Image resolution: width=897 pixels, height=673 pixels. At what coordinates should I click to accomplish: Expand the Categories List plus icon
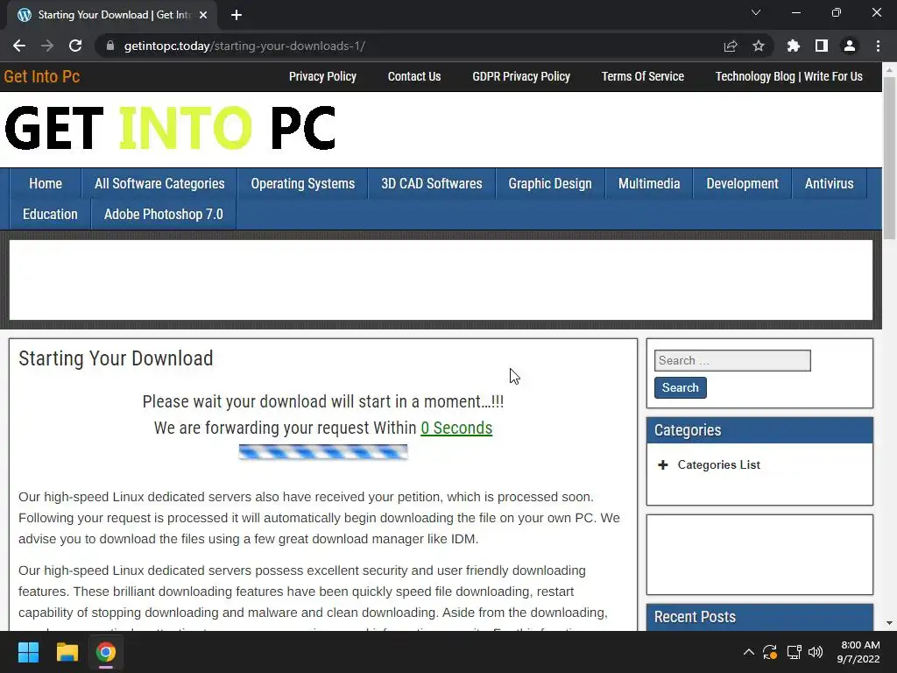[x=663, y=464]
